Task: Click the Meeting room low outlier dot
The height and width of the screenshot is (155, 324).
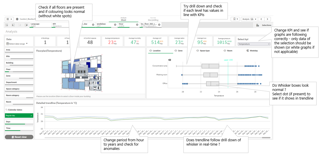Action: point(182,75)
